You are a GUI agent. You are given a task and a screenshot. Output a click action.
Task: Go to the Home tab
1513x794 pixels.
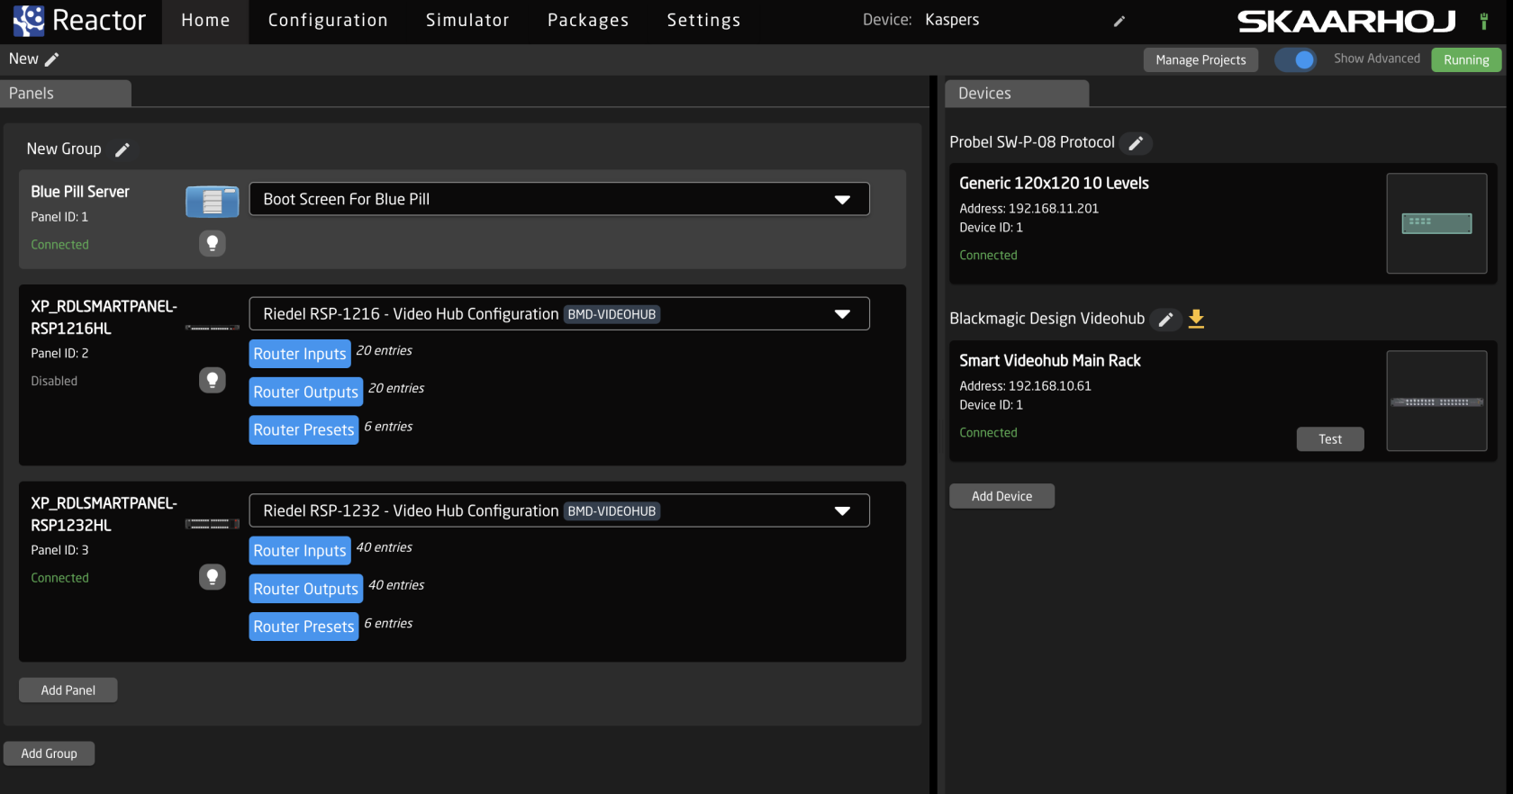pyautogui.click(x=205, y=21)
